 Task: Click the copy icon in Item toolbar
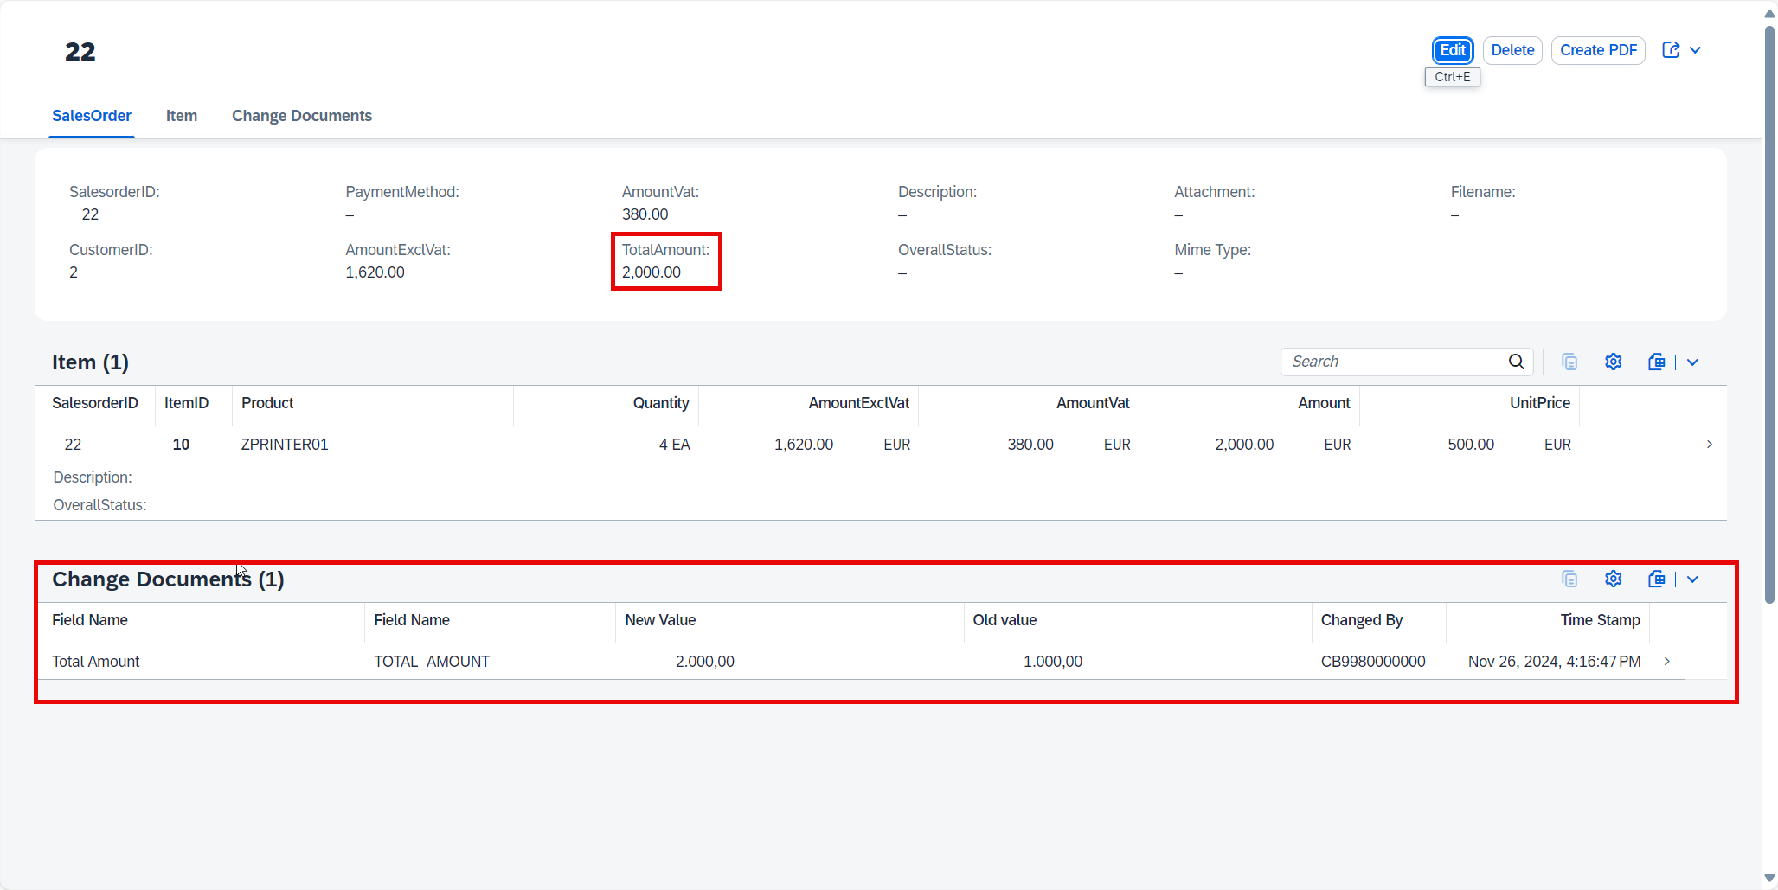coord(1569,362)
